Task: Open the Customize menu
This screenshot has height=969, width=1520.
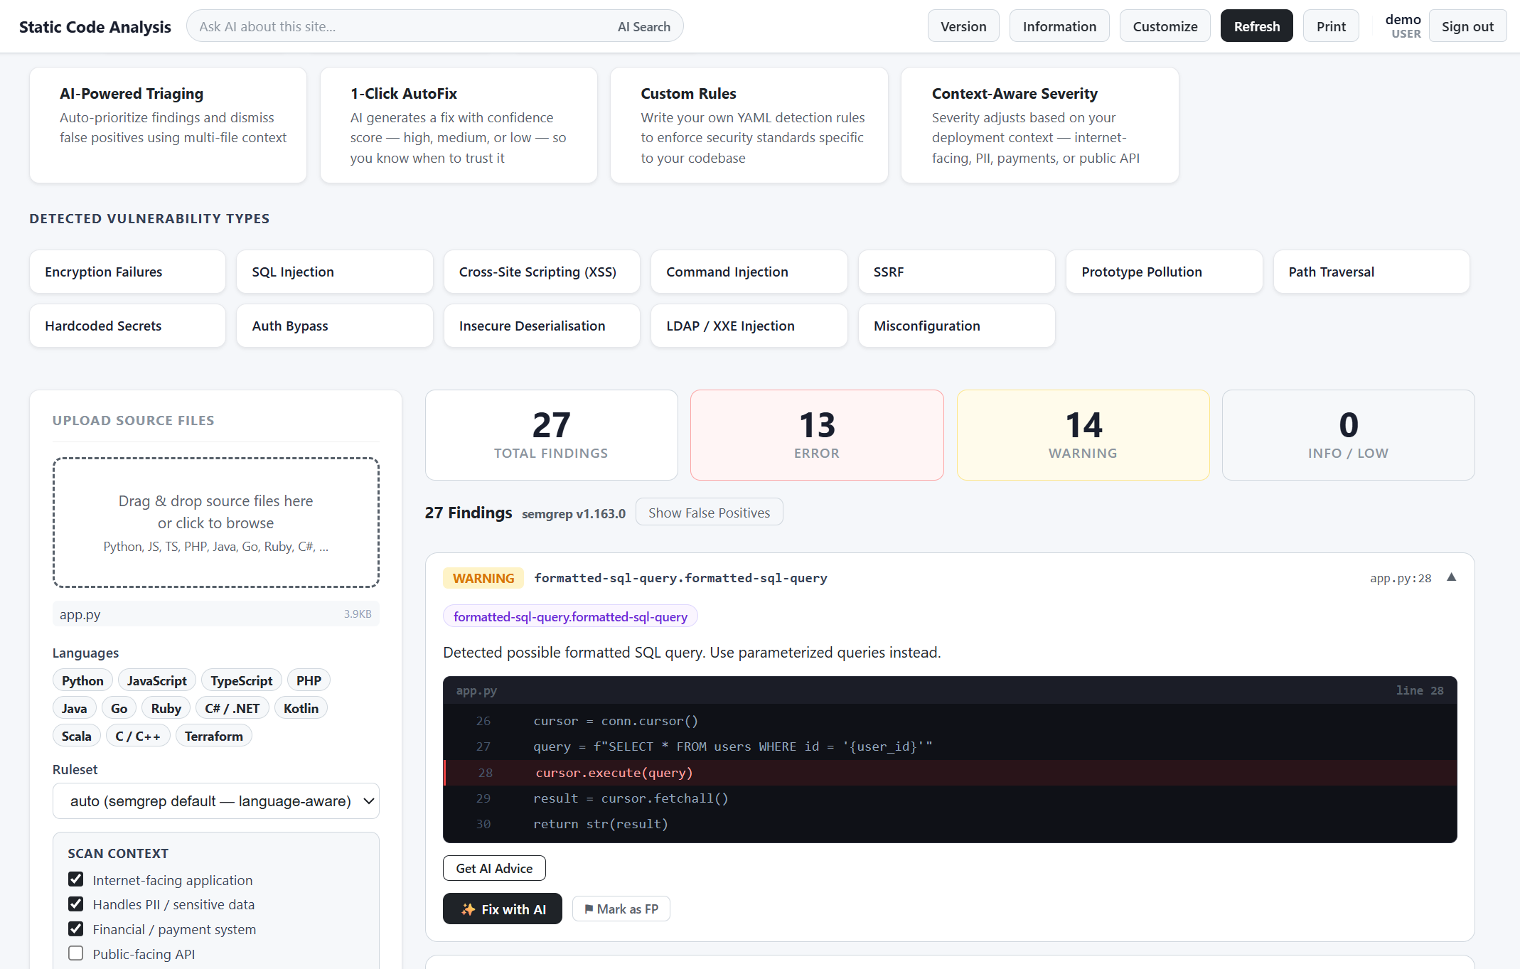Action: click(x=1165, y=26)
